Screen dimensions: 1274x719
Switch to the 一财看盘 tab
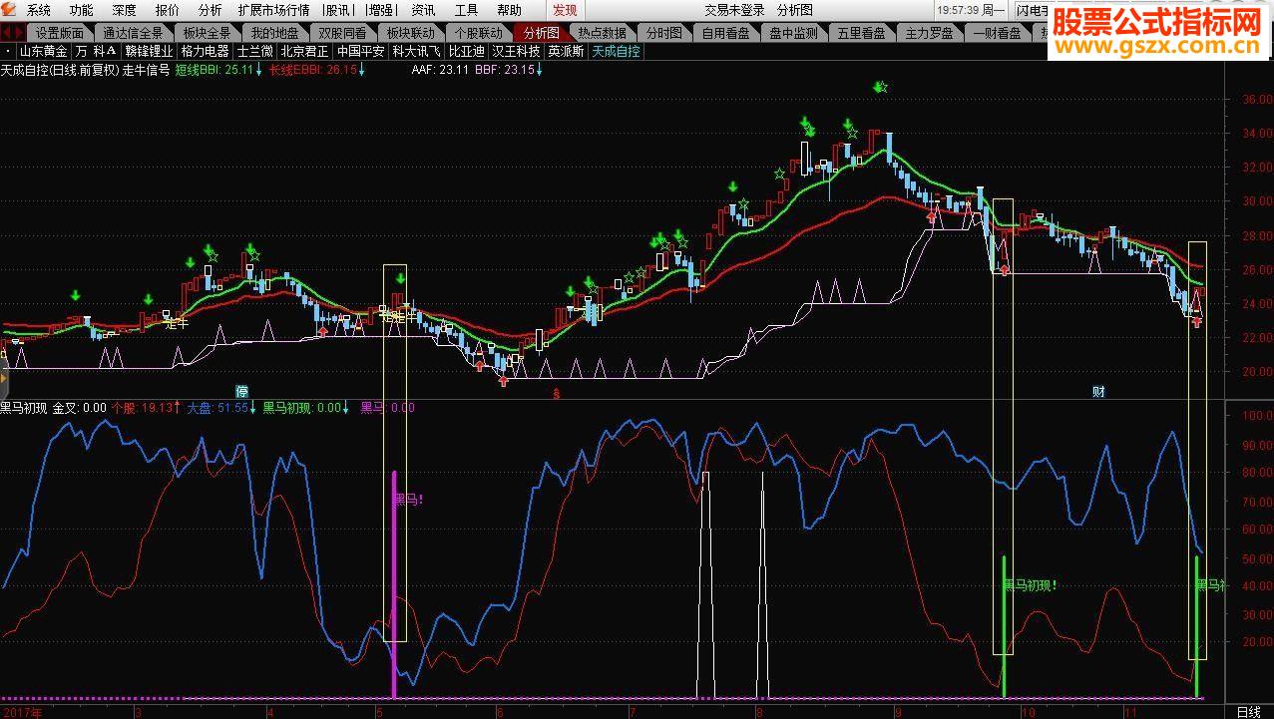point(998,32)
